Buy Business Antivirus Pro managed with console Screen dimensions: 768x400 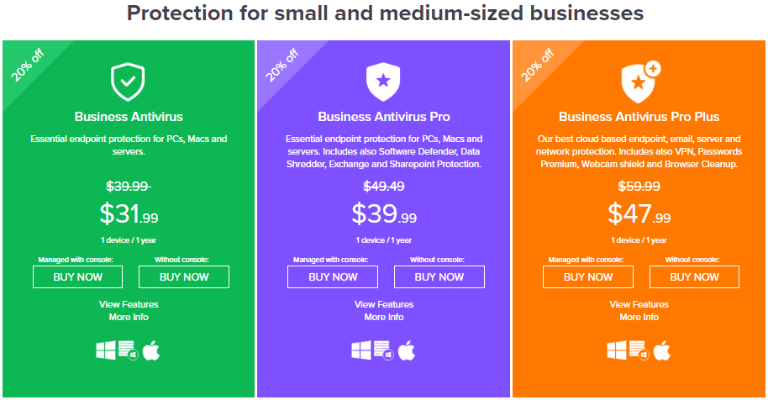(x=333, y=277)
